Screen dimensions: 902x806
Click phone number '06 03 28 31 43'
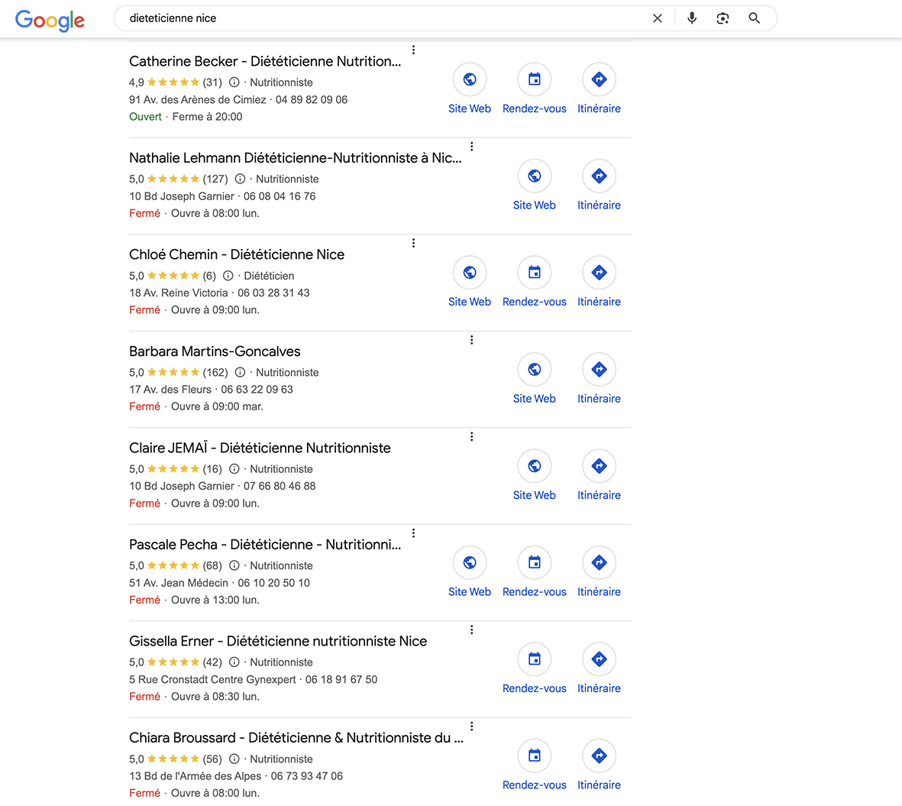273,293
